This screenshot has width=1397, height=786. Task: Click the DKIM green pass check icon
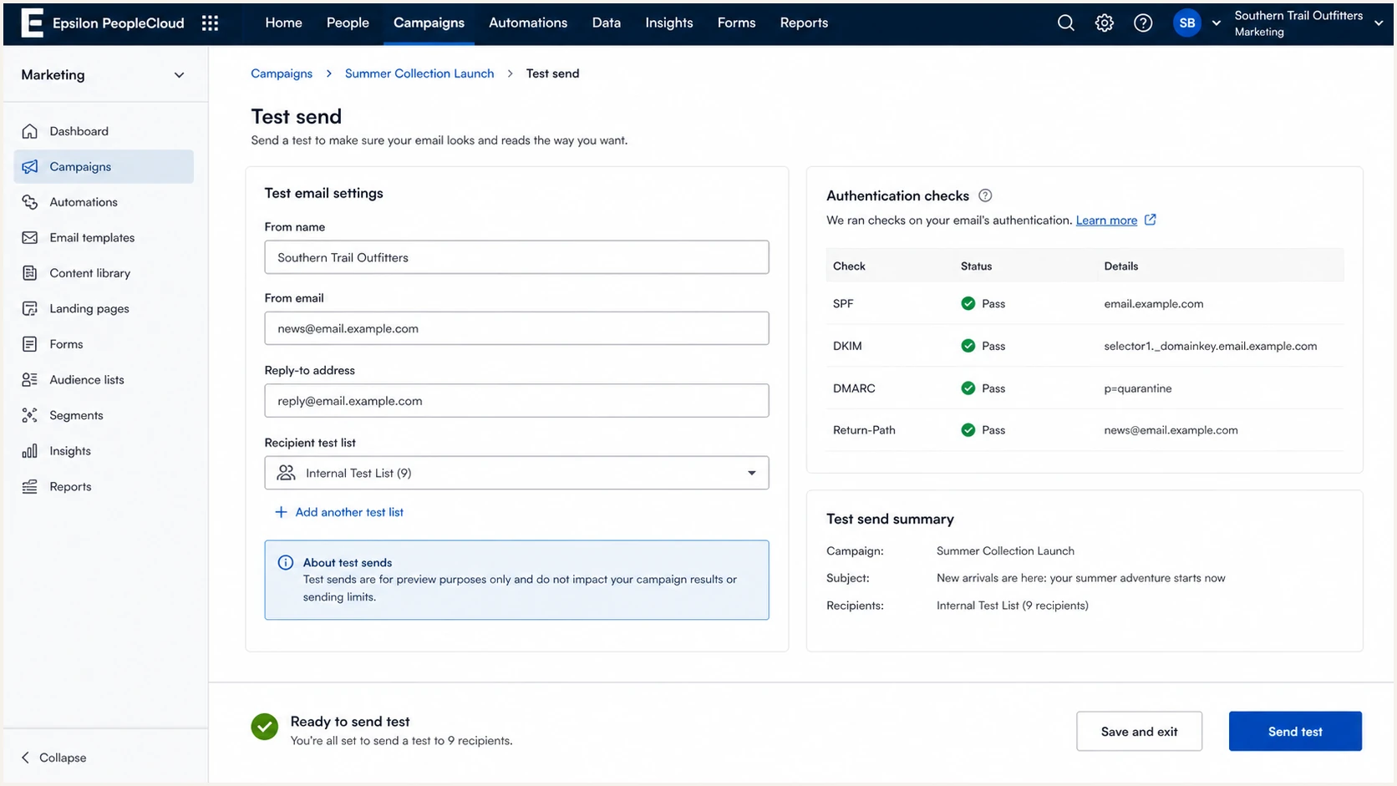pyautogui.click(x=968, y=346)
